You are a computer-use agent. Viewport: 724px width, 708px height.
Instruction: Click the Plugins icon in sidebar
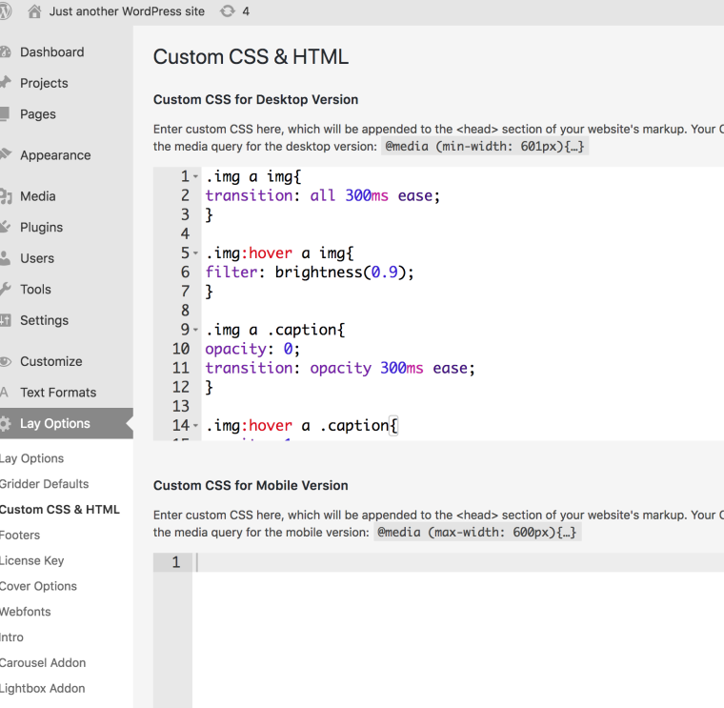point(5,228)
